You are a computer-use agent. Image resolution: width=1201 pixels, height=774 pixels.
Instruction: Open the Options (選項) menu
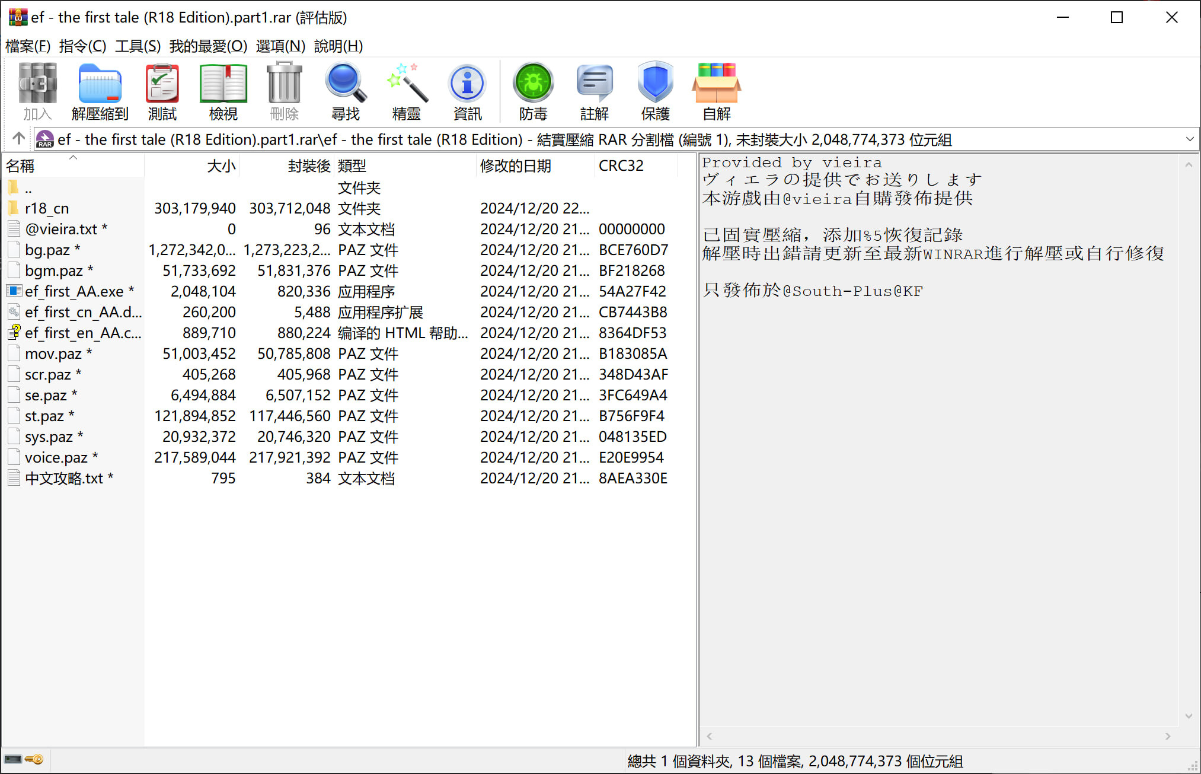point(280,46)
